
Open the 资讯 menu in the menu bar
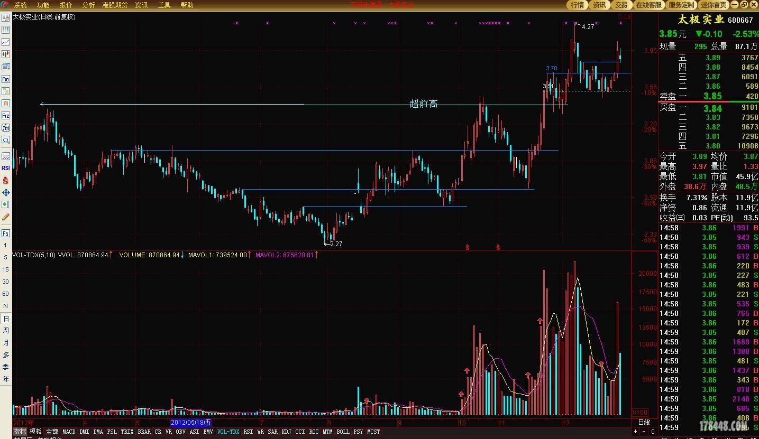(x=142, y=5)
